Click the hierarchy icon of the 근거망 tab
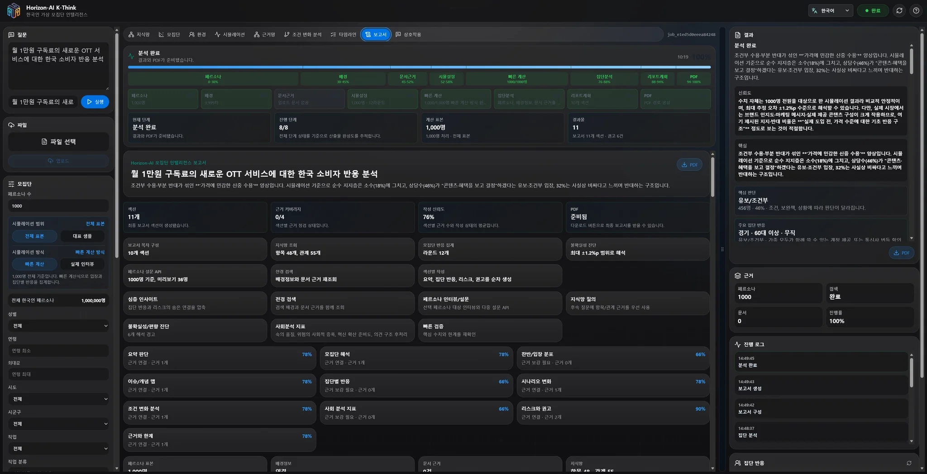This screenshot has height=474, width=927. [257, 34]
